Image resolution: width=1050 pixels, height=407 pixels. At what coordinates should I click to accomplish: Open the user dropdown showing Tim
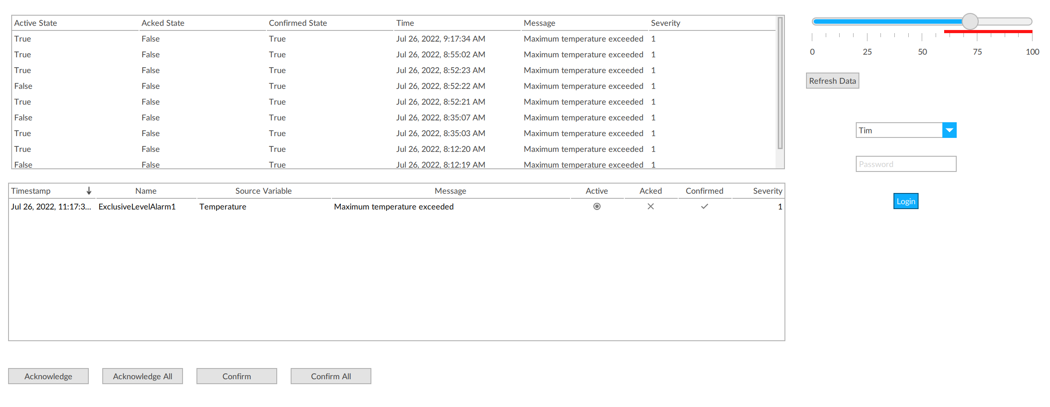click(x=899, y=130)
